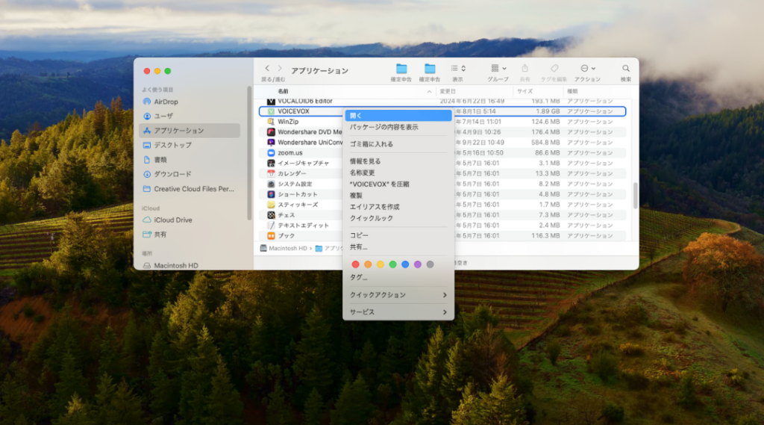This screenshot has width=764, height=425.
Task: Click the VOCALOID6 Editor app icon
Action: click(272, 101)
